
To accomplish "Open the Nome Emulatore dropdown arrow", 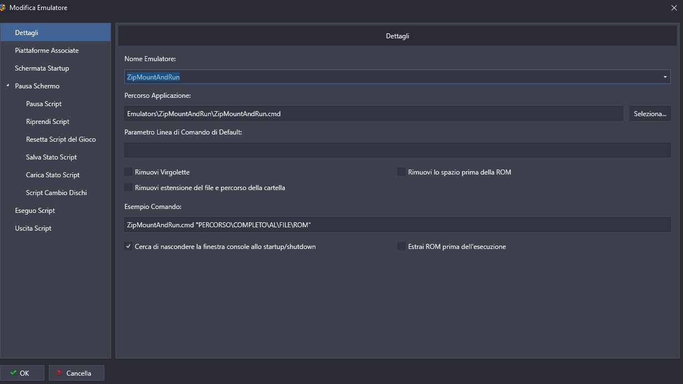I will click(x=665, y=77).
